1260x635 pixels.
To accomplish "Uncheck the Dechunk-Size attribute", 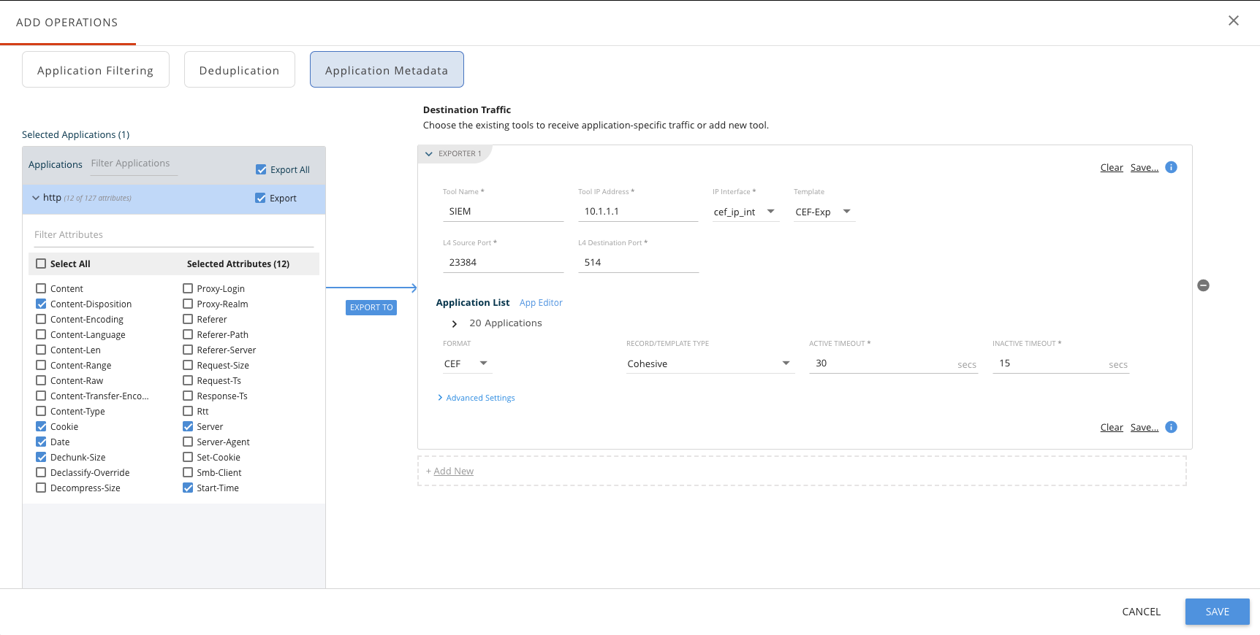I will 41,457.
